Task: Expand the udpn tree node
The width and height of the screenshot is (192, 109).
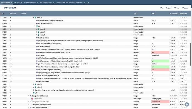Action: [x=32, y=93]
